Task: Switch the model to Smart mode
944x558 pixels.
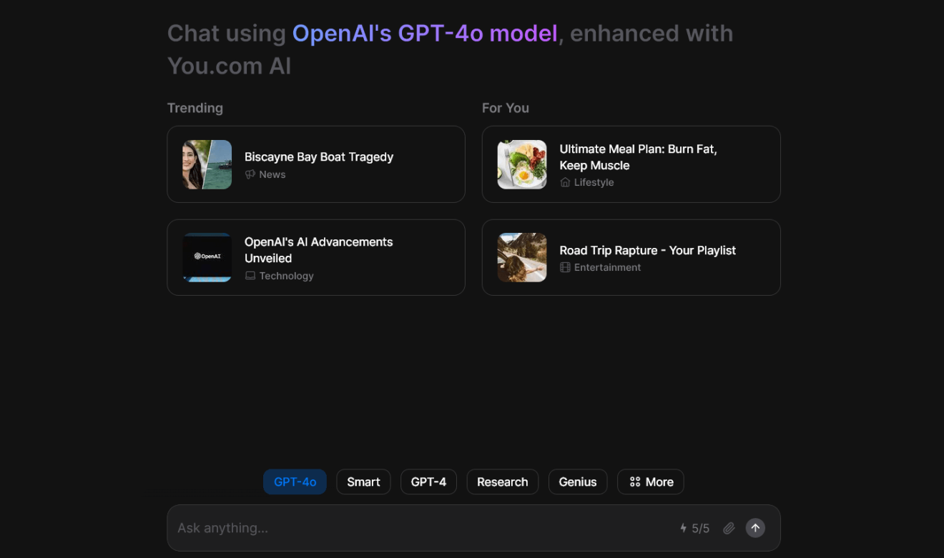Action: tap(363, 482)
